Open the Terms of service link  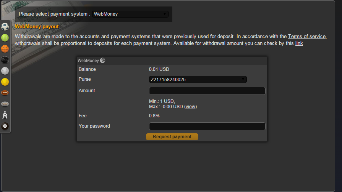click(307, 37)
